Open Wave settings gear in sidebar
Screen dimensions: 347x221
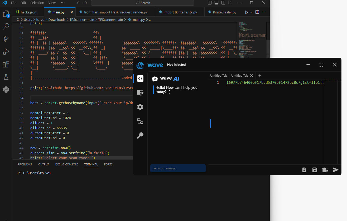pos(140,107)
